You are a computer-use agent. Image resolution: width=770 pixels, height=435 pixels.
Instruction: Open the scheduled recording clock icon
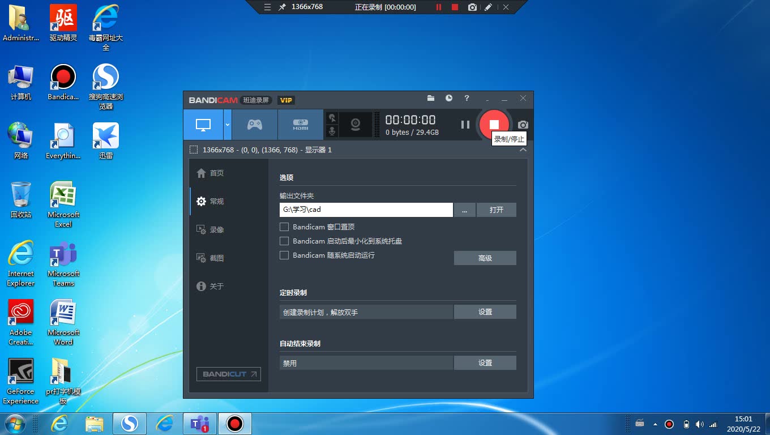449,98
